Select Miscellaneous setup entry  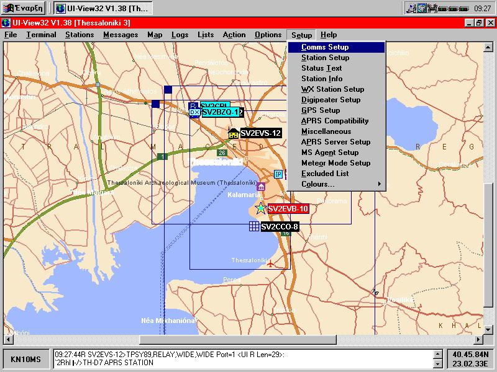pos(336,131)
